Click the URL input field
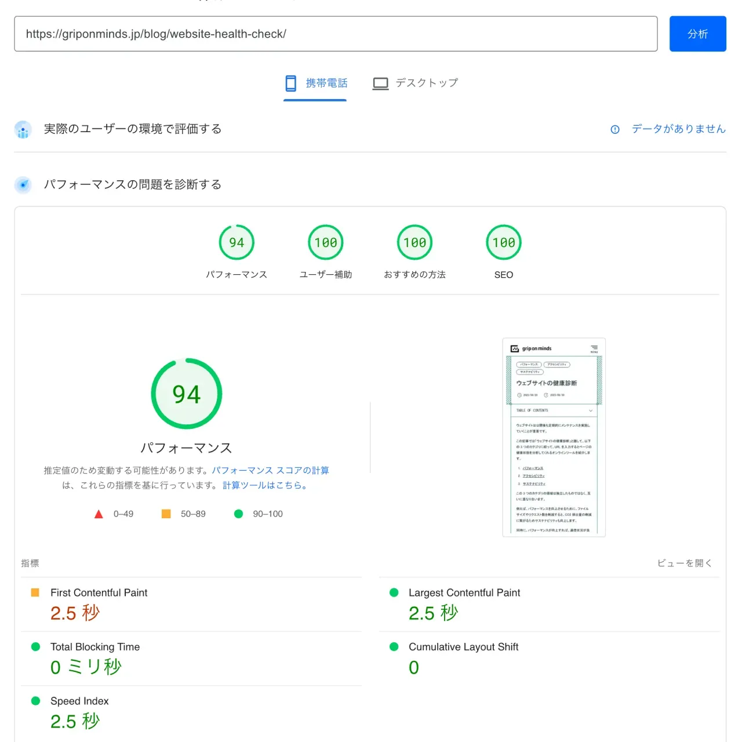The width and height of the screenshot is (742, 742). (336, 34)
